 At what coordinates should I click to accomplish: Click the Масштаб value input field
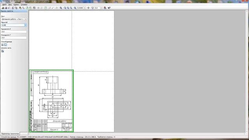point(13,25)
